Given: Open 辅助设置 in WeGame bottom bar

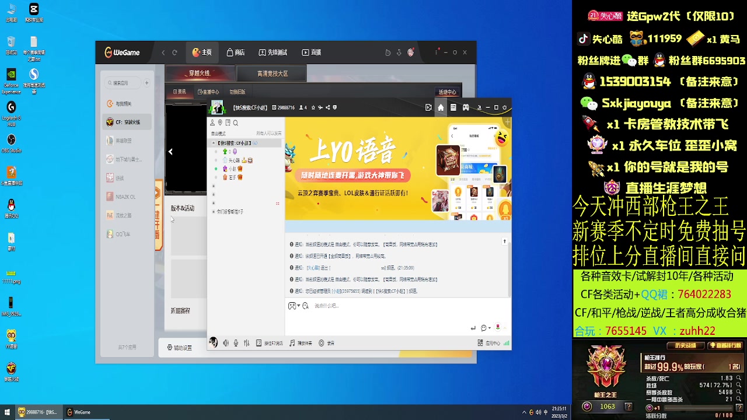Looking at the screenshot, I should click(179, 348).
